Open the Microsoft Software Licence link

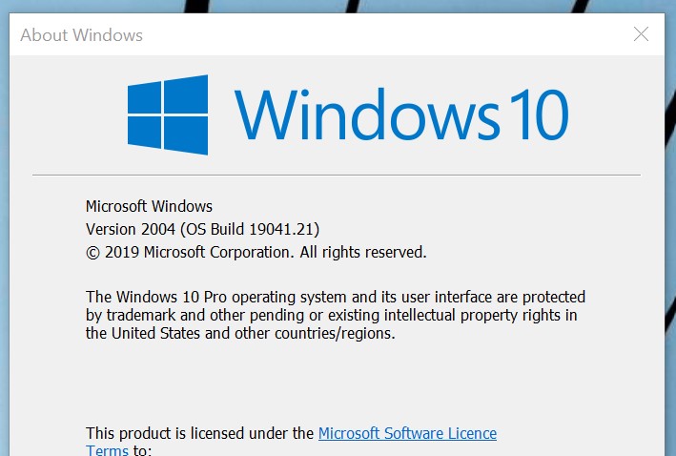(x=407, y=433)
